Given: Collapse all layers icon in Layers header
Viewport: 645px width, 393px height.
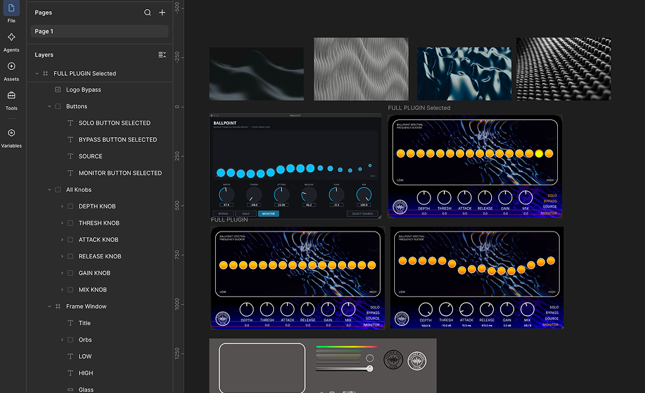Looking at the screenshot, I should pos(162,55).
